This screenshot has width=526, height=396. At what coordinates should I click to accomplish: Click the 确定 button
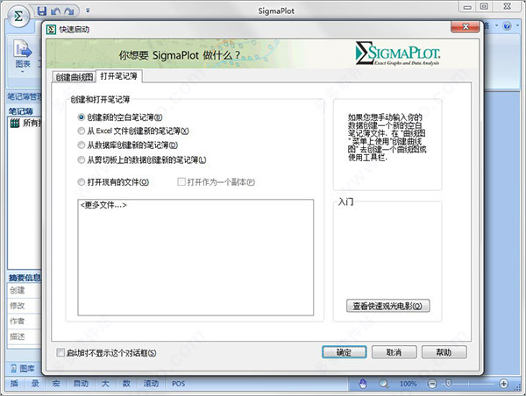pos(345,352)
